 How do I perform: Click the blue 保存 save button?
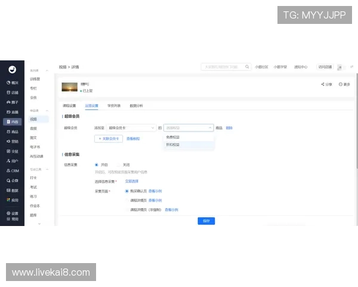point(206,221)
